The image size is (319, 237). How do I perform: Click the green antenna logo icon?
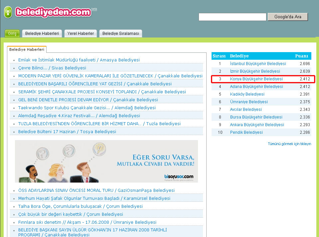tap(8, 12)
